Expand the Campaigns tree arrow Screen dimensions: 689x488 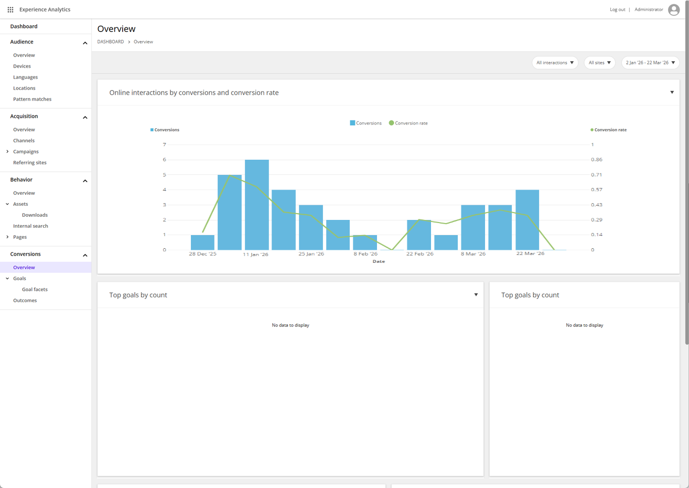click(7, 151)
